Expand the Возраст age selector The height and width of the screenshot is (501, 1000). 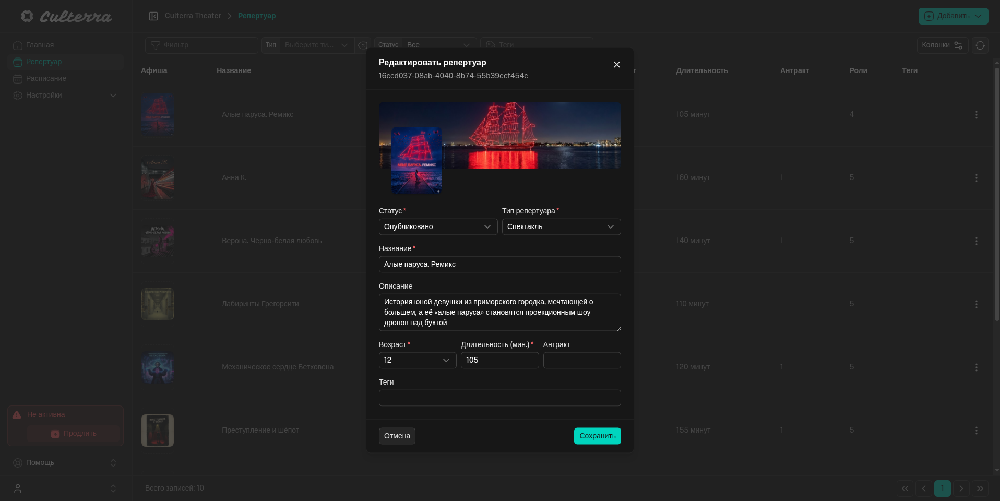click(x=417, y=361)
